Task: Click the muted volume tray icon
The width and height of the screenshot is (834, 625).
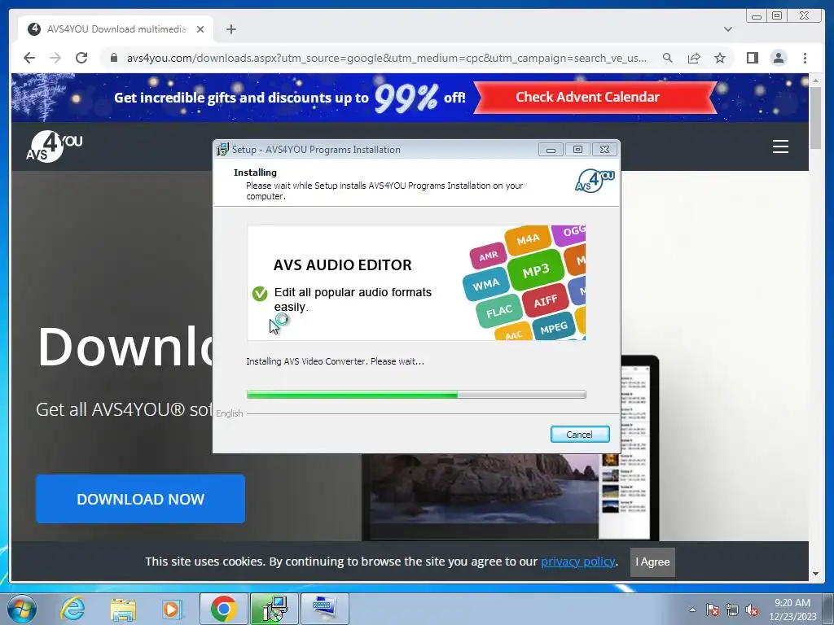Action: coord(752,610)
